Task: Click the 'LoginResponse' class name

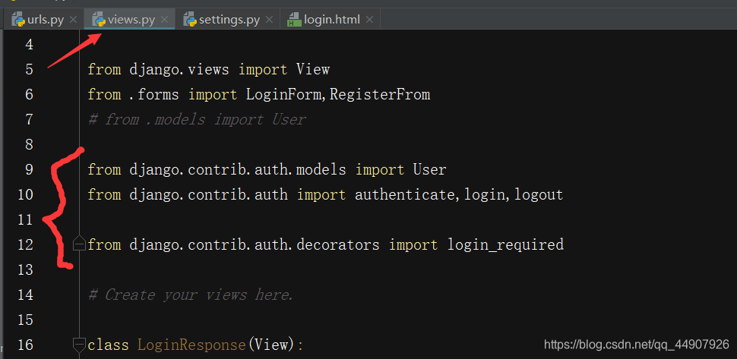Action: [191, 345]
